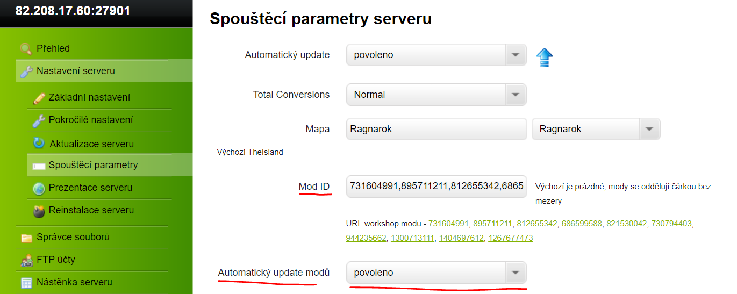Click the pencil icon for Základní nastavení

point(39,98)
